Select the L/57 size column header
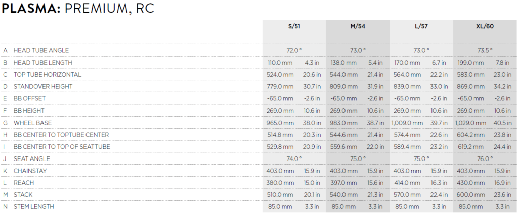The width and height of the screenshot is (518, 214). click(421, 26)
